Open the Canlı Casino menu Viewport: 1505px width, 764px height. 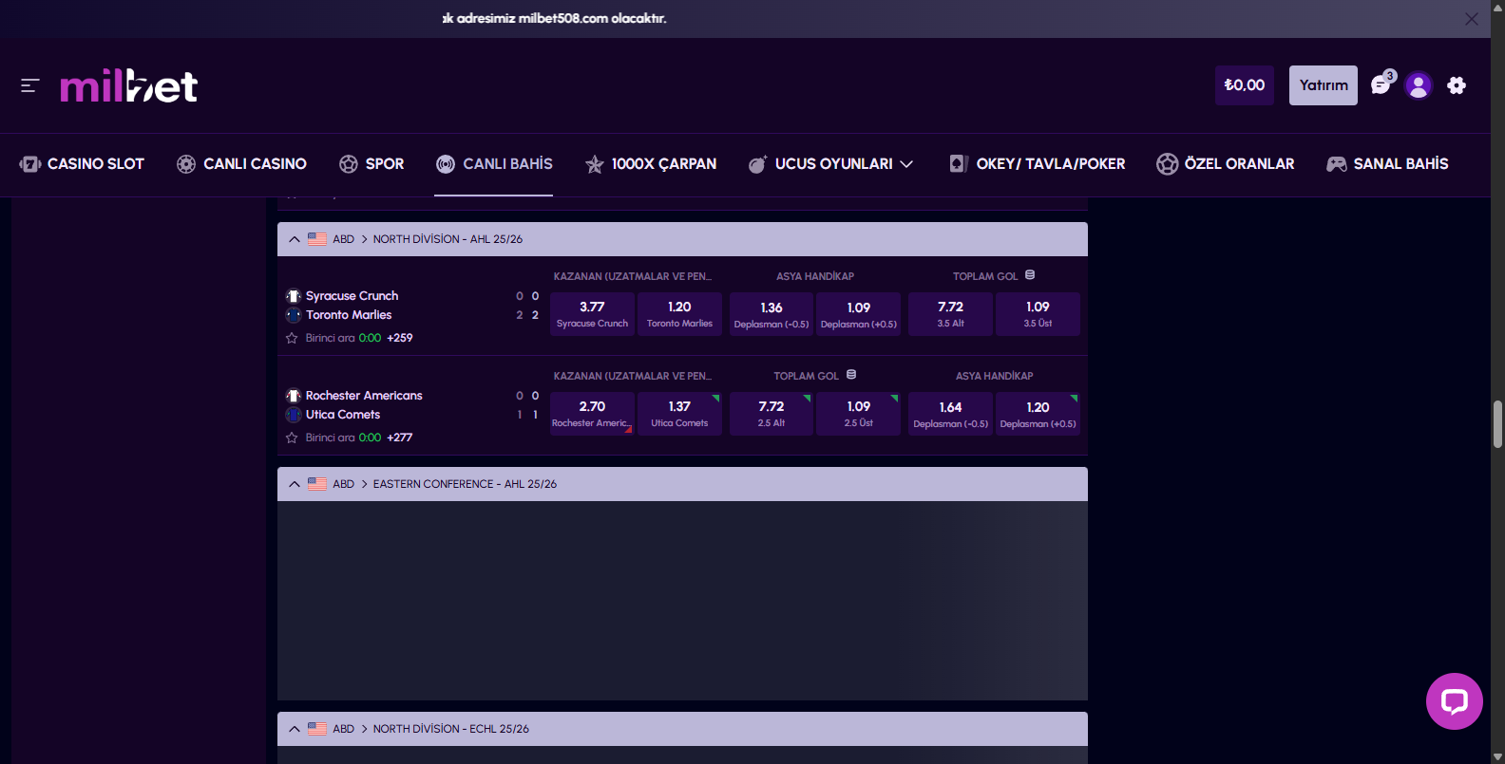coord(242,164)
